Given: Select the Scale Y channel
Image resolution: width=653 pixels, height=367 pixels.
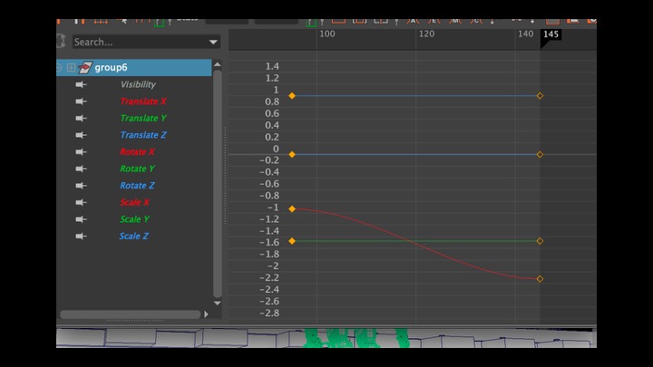Looking at the screenshot, I should click(x=134, y=219).
